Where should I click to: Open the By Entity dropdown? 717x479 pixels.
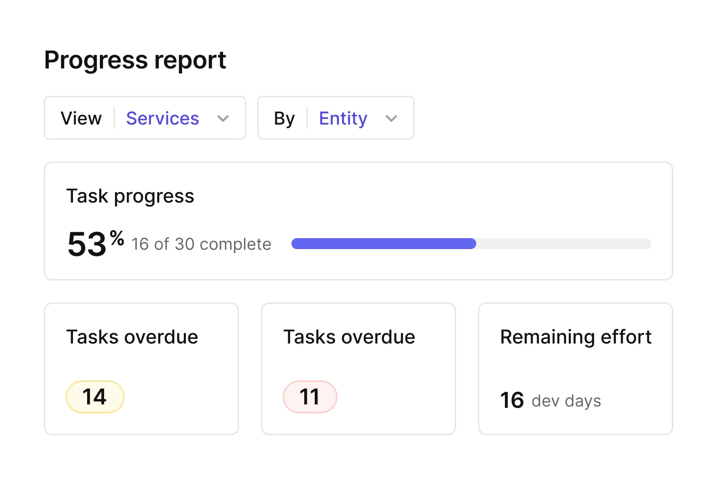click(x=335, y=118)
